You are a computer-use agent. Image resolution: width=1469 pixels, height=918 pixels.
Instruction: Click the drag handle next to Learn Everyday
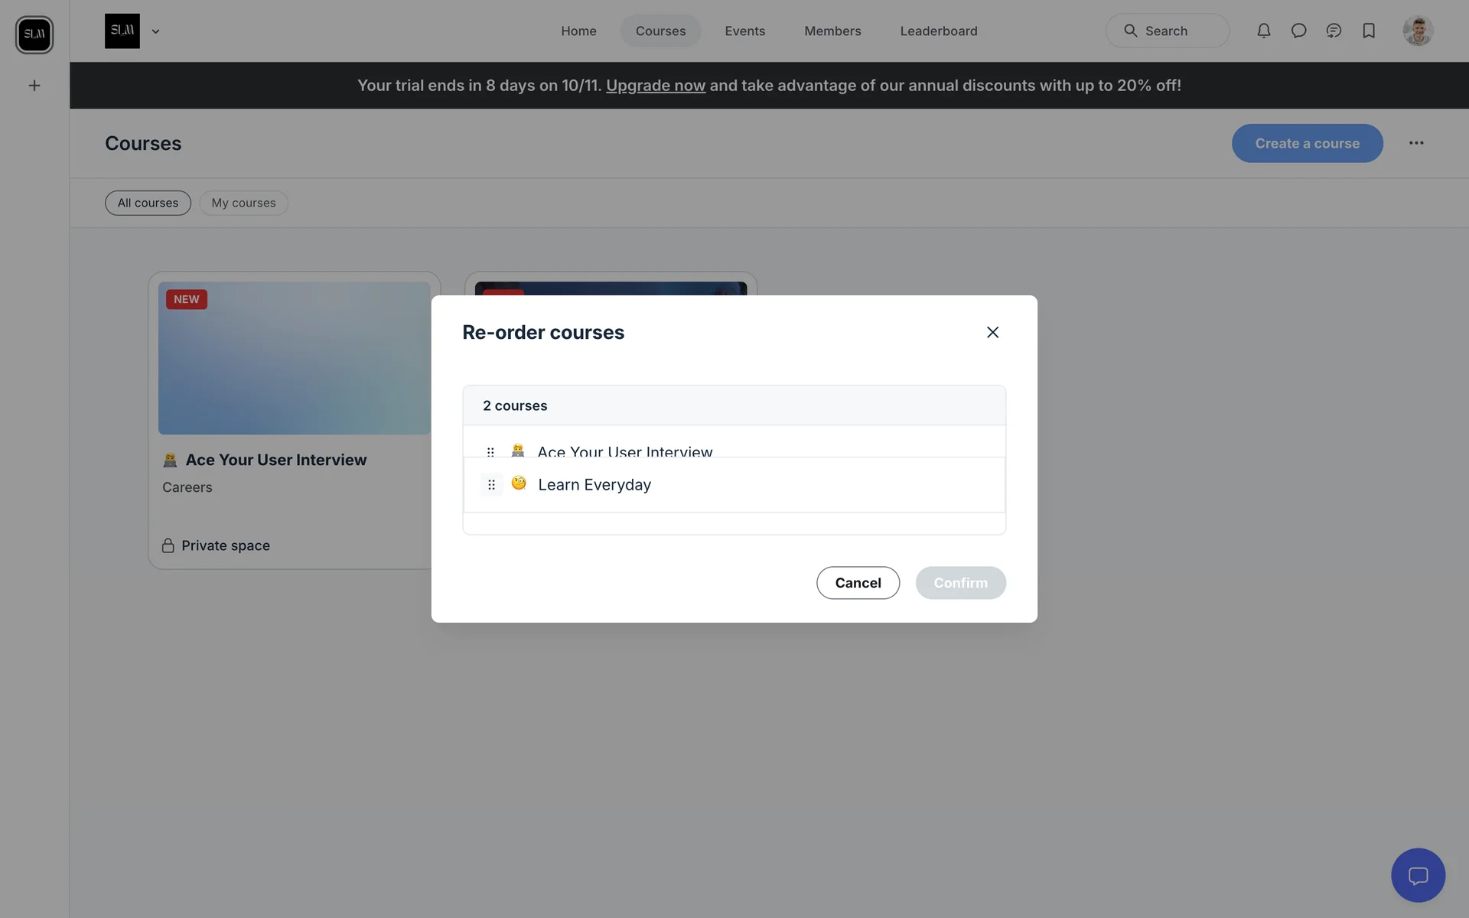click(x=490, y=484)
